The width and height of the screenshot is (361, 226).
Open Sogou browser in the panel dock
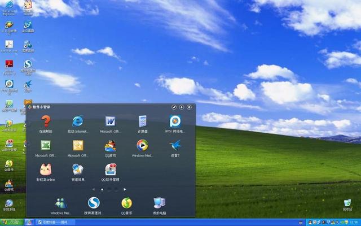pos(94,203)
